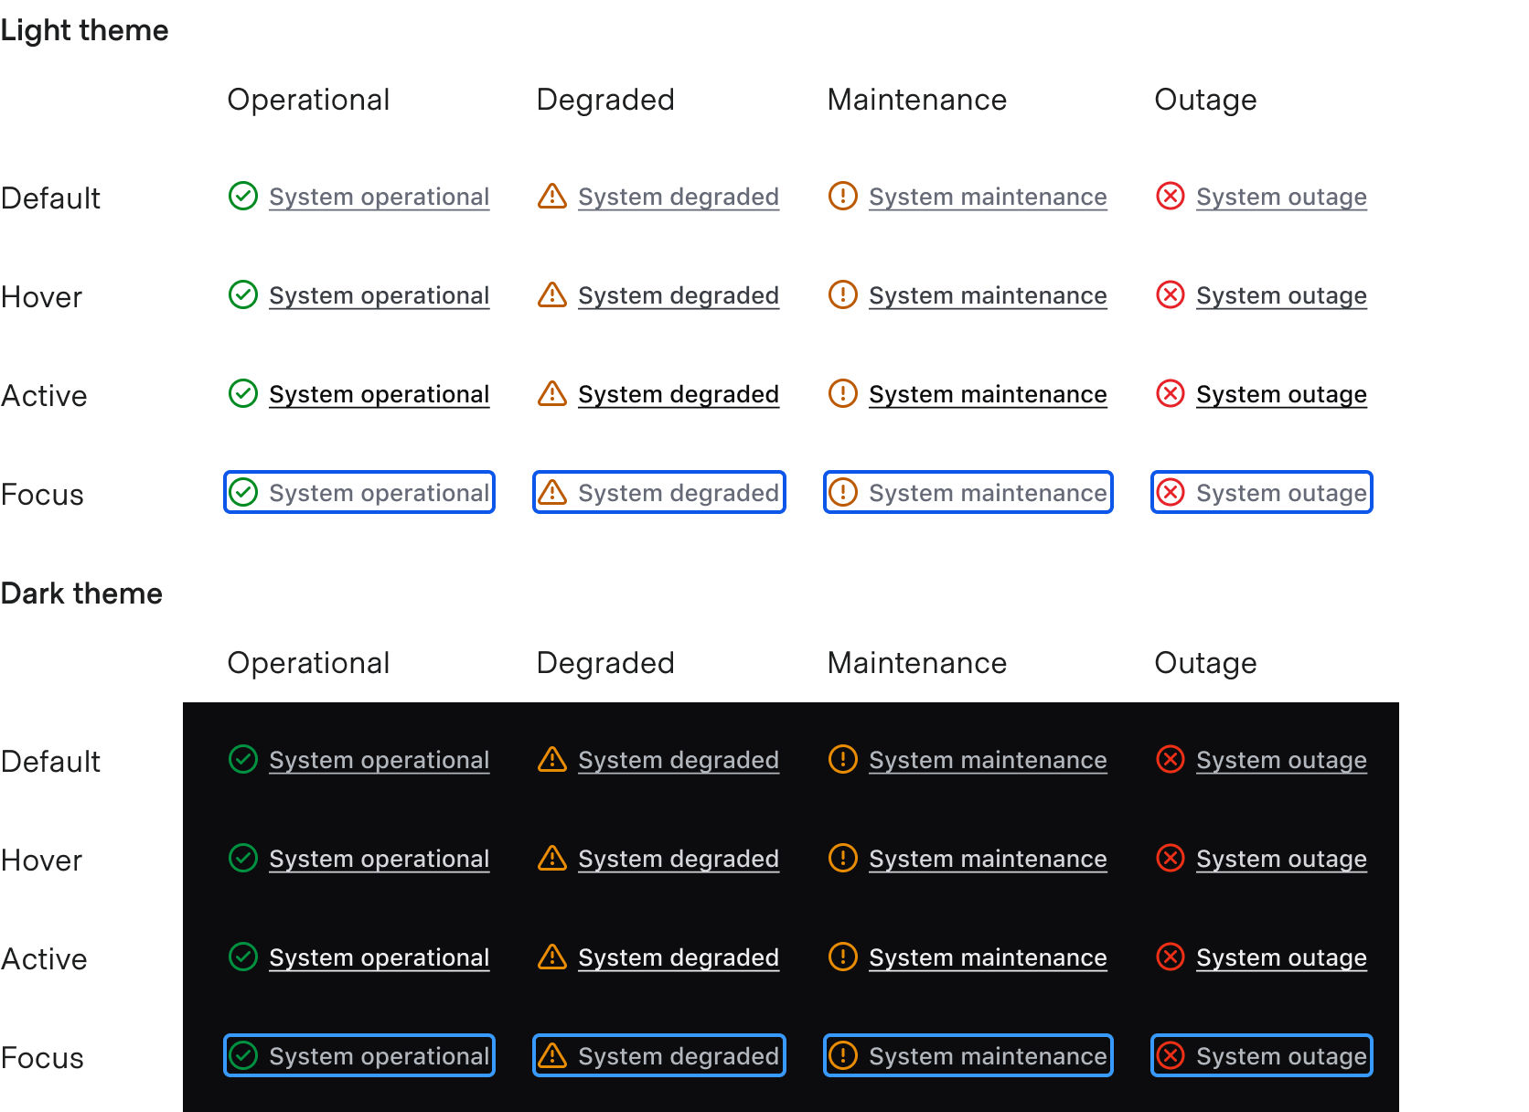Click the maintenance exclamation icon in the dark theme

tap(842, 760)
